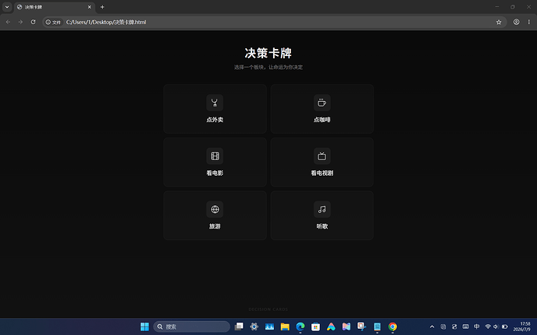Expand the tab search dropdown arrow
The width and height of the screenshot is (537, 335).
[7, 7]
